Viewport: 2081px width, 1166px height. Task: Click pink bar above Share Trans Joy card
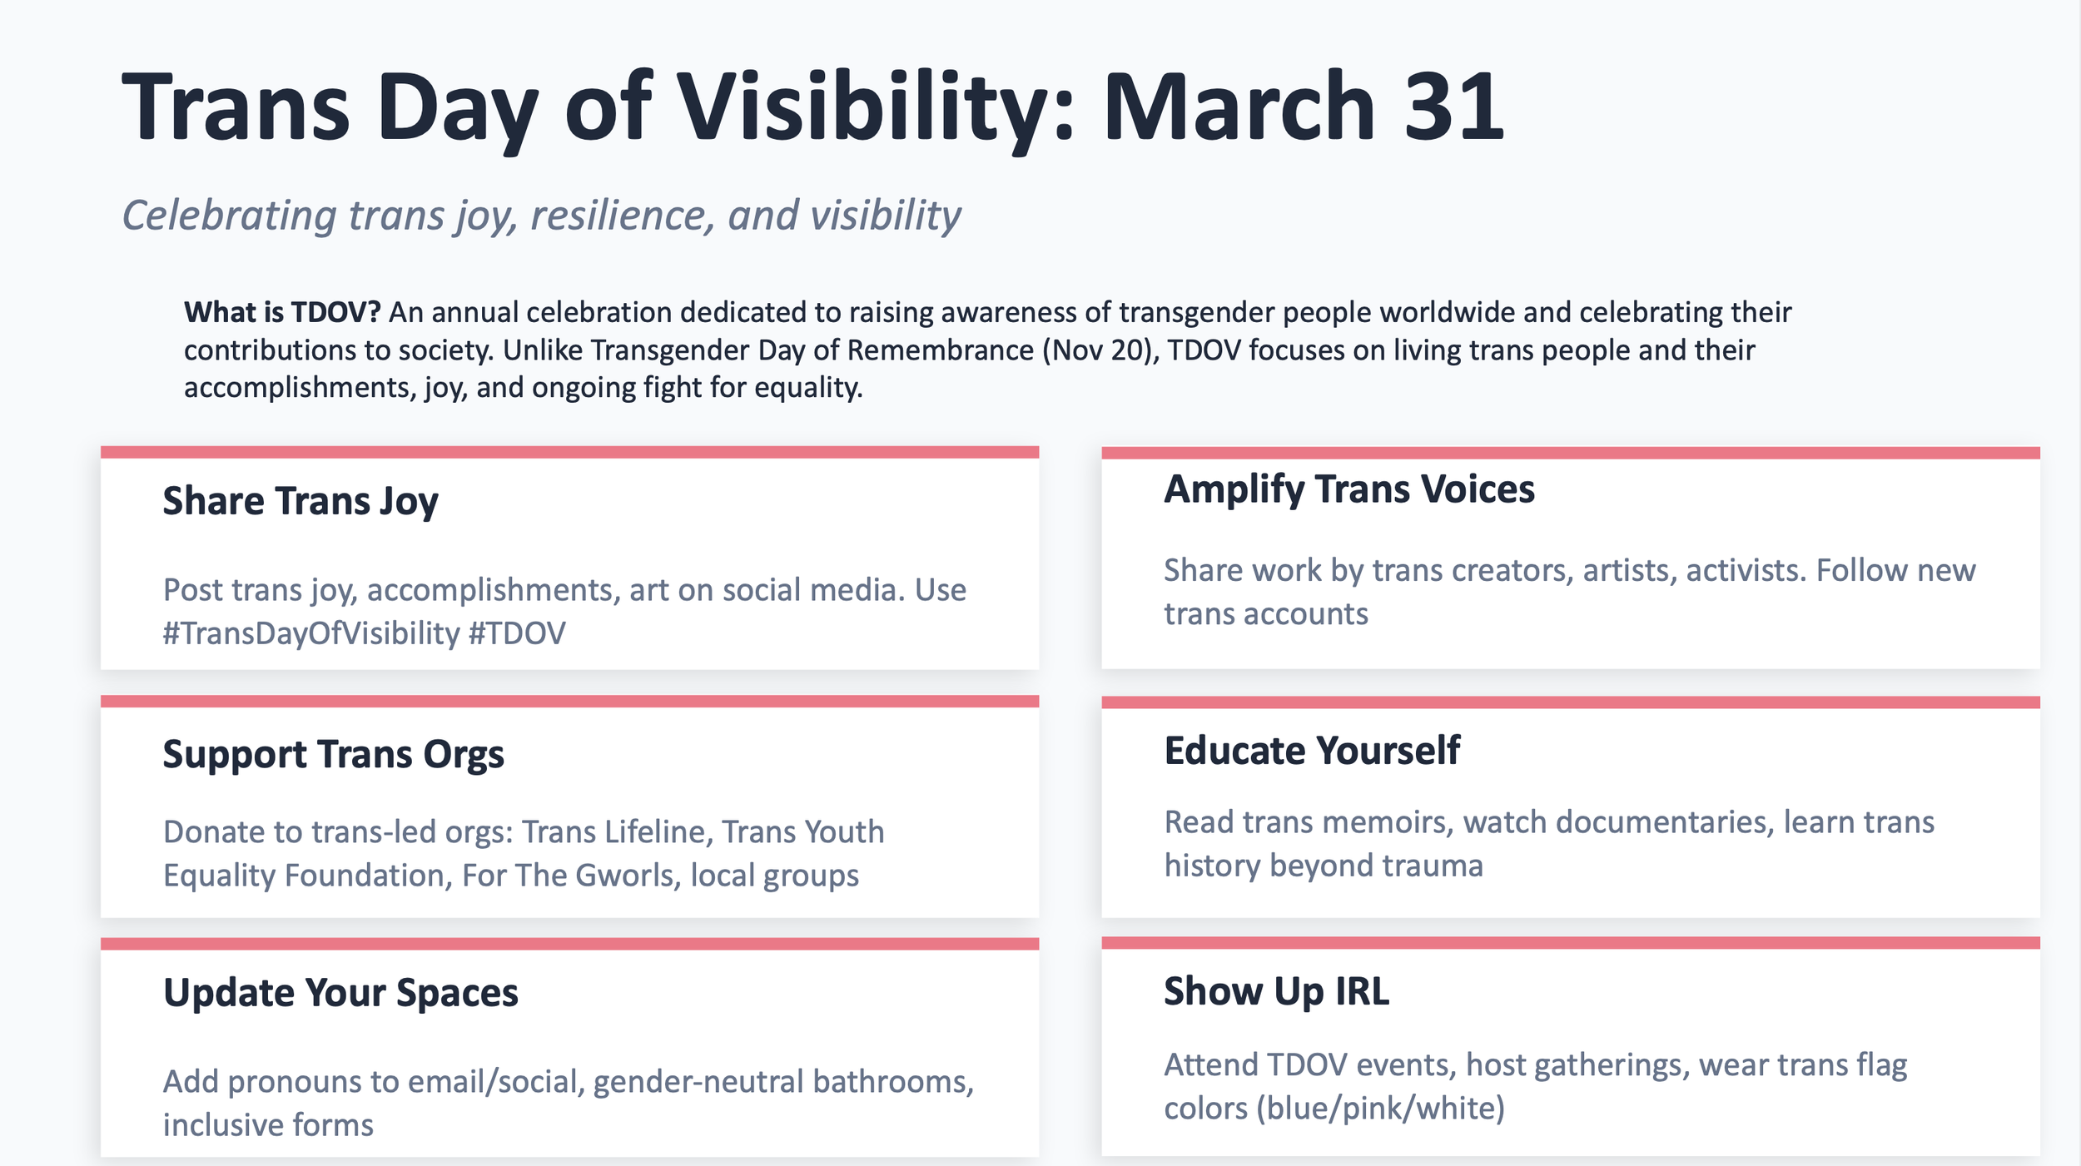[569, 452]
